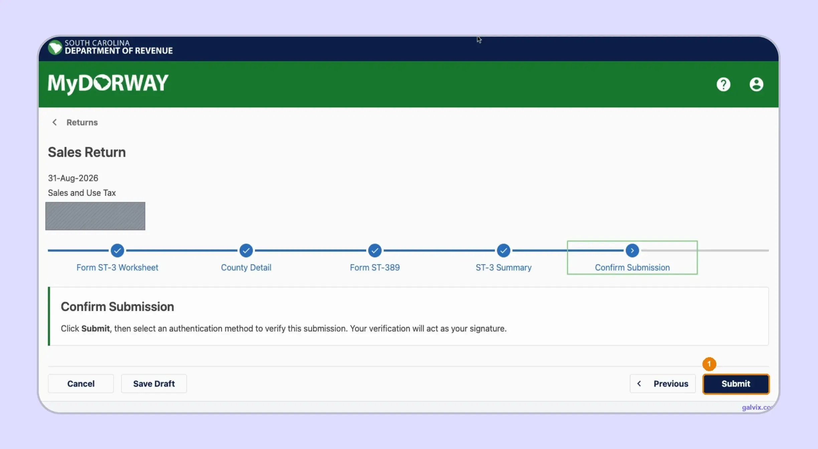The height and width of the screenshot is (449, 818).
Task: Select the County Detail step checkmark
Action: point(246,251)
